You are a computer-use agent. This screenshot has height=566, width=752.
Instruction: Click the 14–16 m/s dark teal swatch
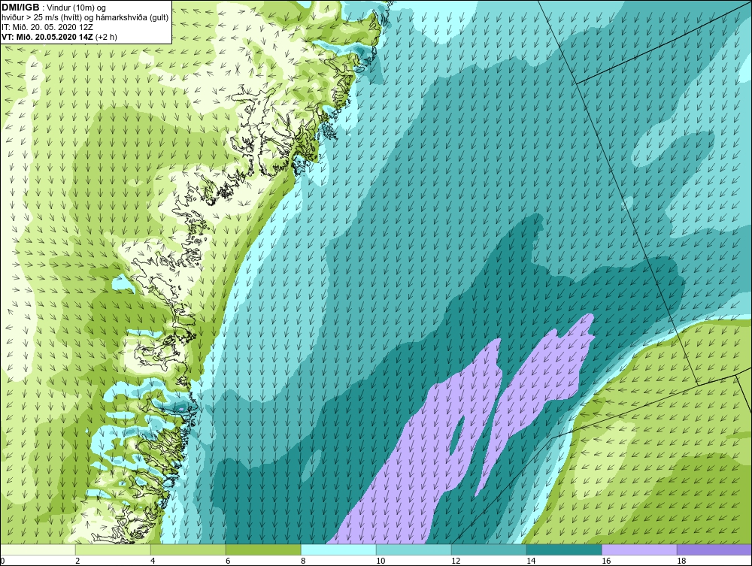(x=564, y=549)
